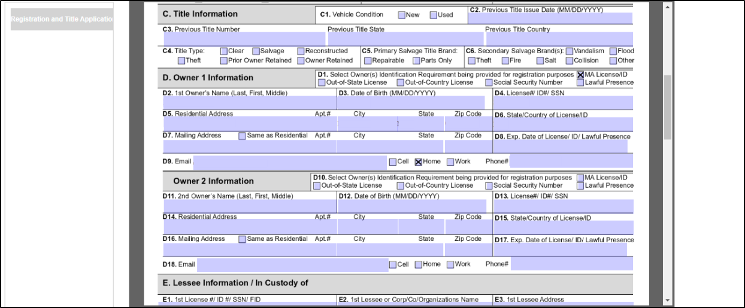This screenshot has width=745, height=308.
Task: Check Owner 1 Social Security Number box
Action: (489, 83)
